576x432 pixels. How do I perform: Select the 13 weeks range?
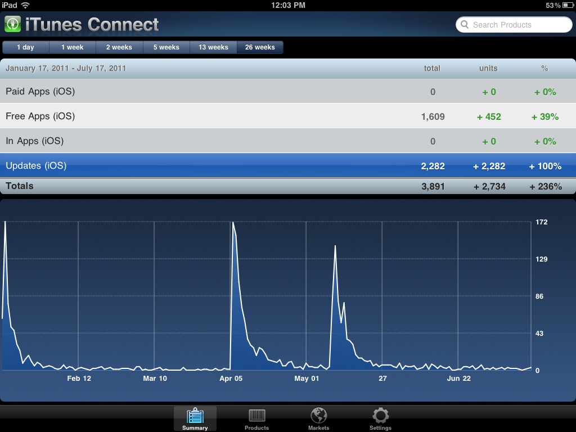(213, 47)
